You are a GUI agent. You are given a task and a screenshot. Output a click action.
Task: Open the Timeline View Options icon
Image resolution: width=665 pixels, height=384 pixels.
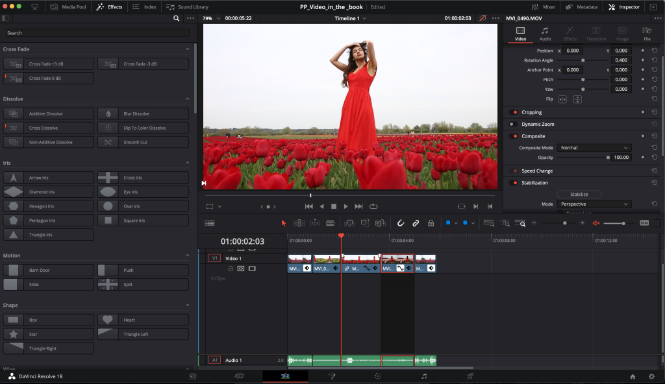click(210, 223)
